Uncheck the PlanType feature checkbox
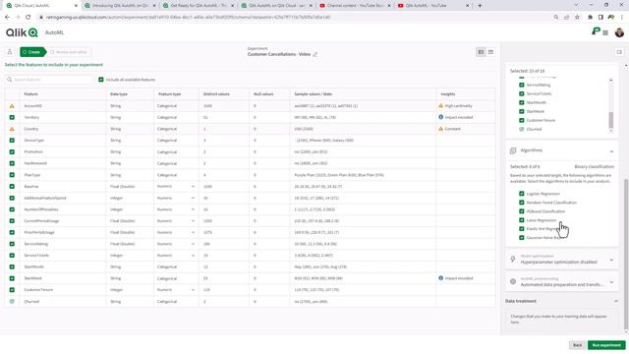629x354 pixels. pyautogui.click(x=12, y=175)
